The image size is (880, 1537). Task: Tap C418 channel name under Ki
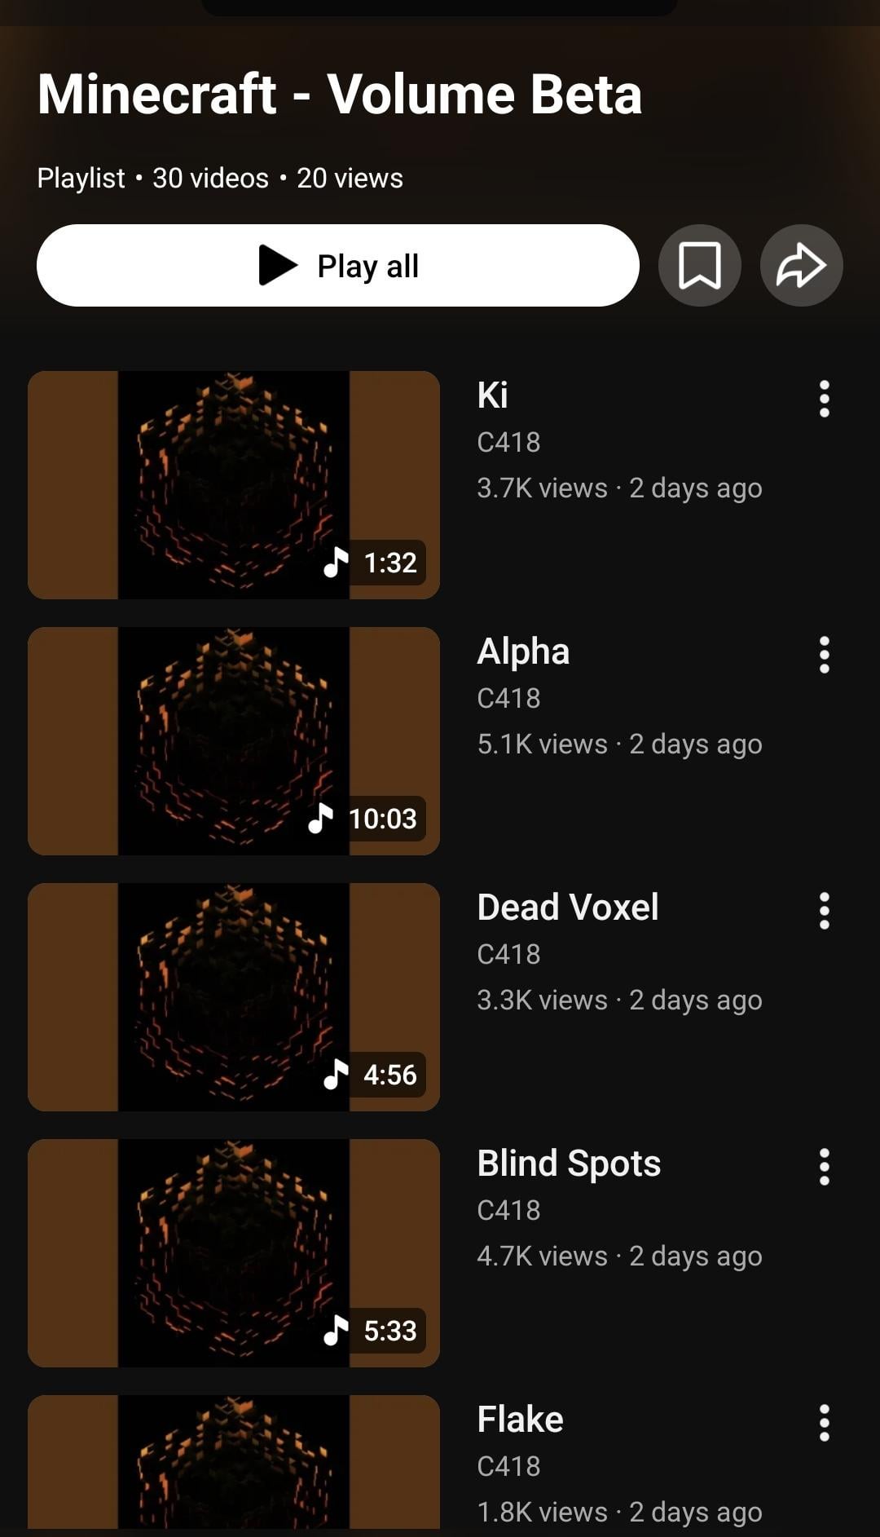(508, 442)
